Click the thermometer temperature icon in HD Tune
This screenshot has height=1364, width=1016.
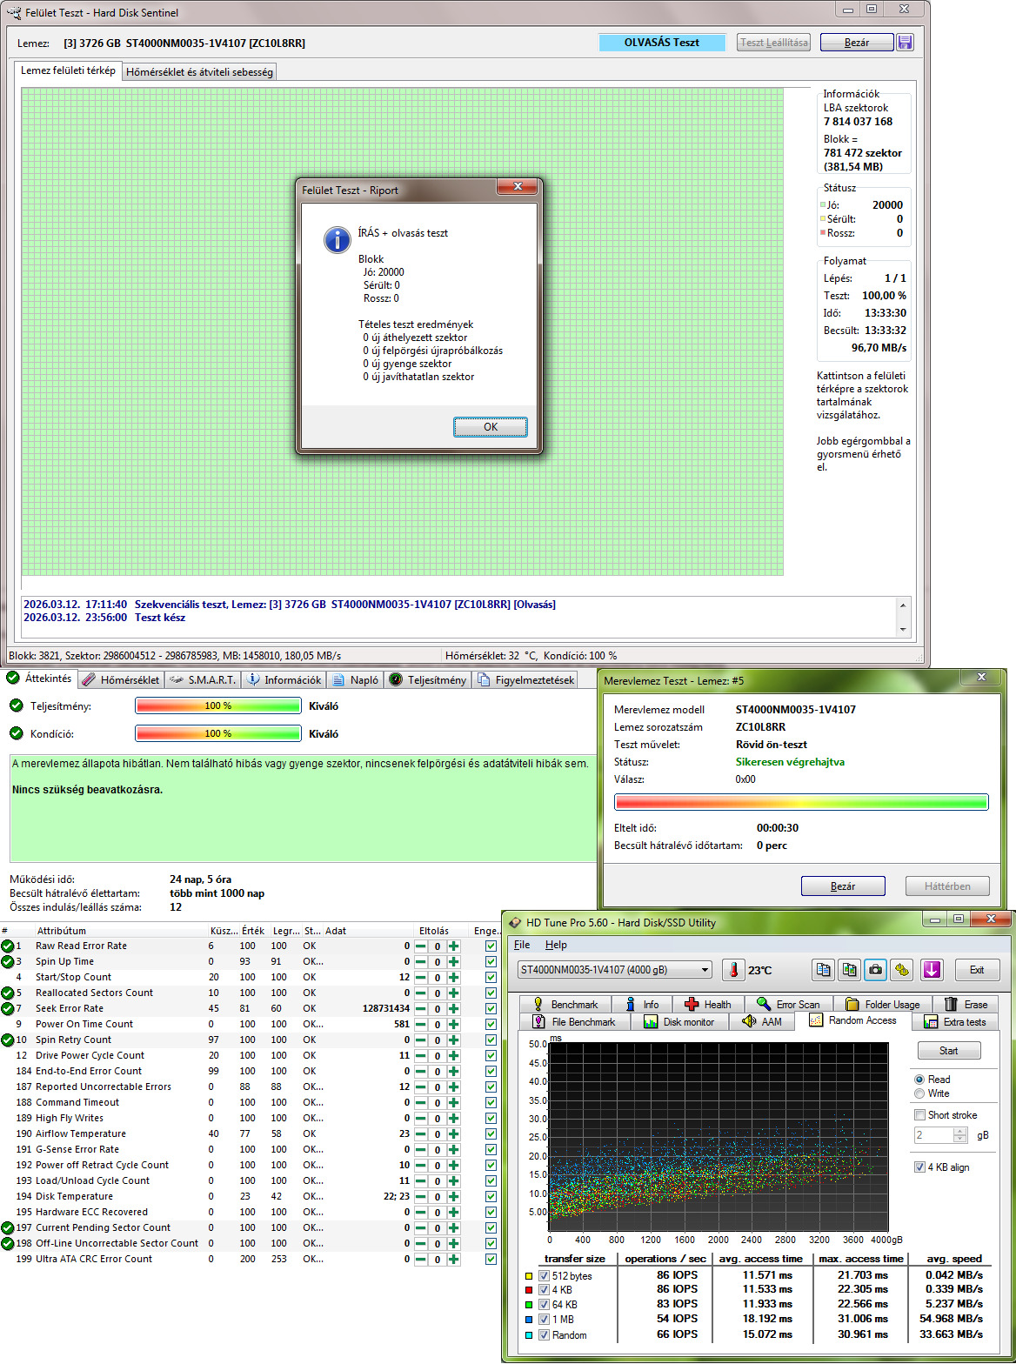pyautogui.click(x=734, y=970)
